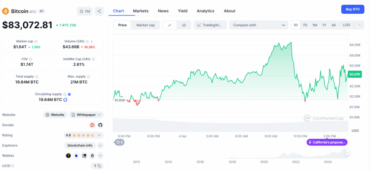Click the 2020 mark on overview timeline

(x=264, y=162)
